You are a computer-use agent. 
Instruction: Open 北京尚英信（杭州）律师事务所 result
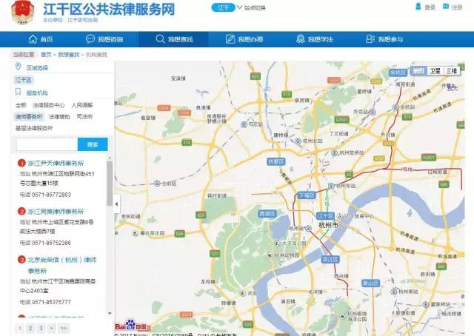pyautogui.click(x=62, y=265)
